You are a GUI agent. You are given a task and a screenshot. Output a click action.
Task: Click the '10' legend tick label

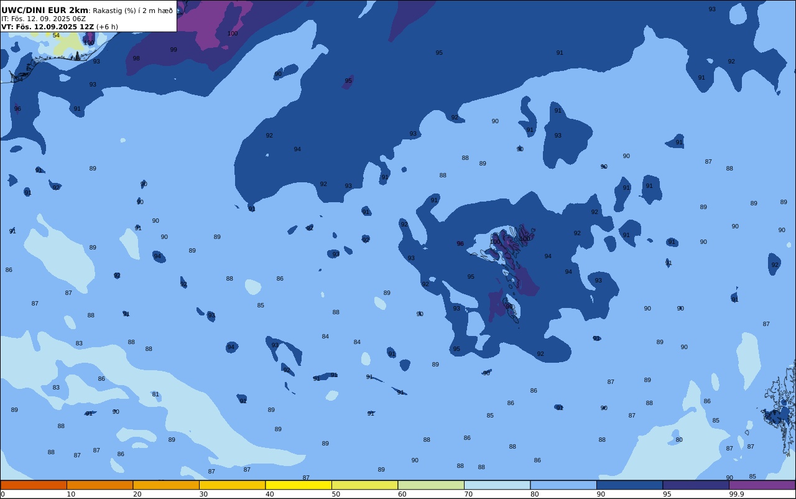click(71, 494)
